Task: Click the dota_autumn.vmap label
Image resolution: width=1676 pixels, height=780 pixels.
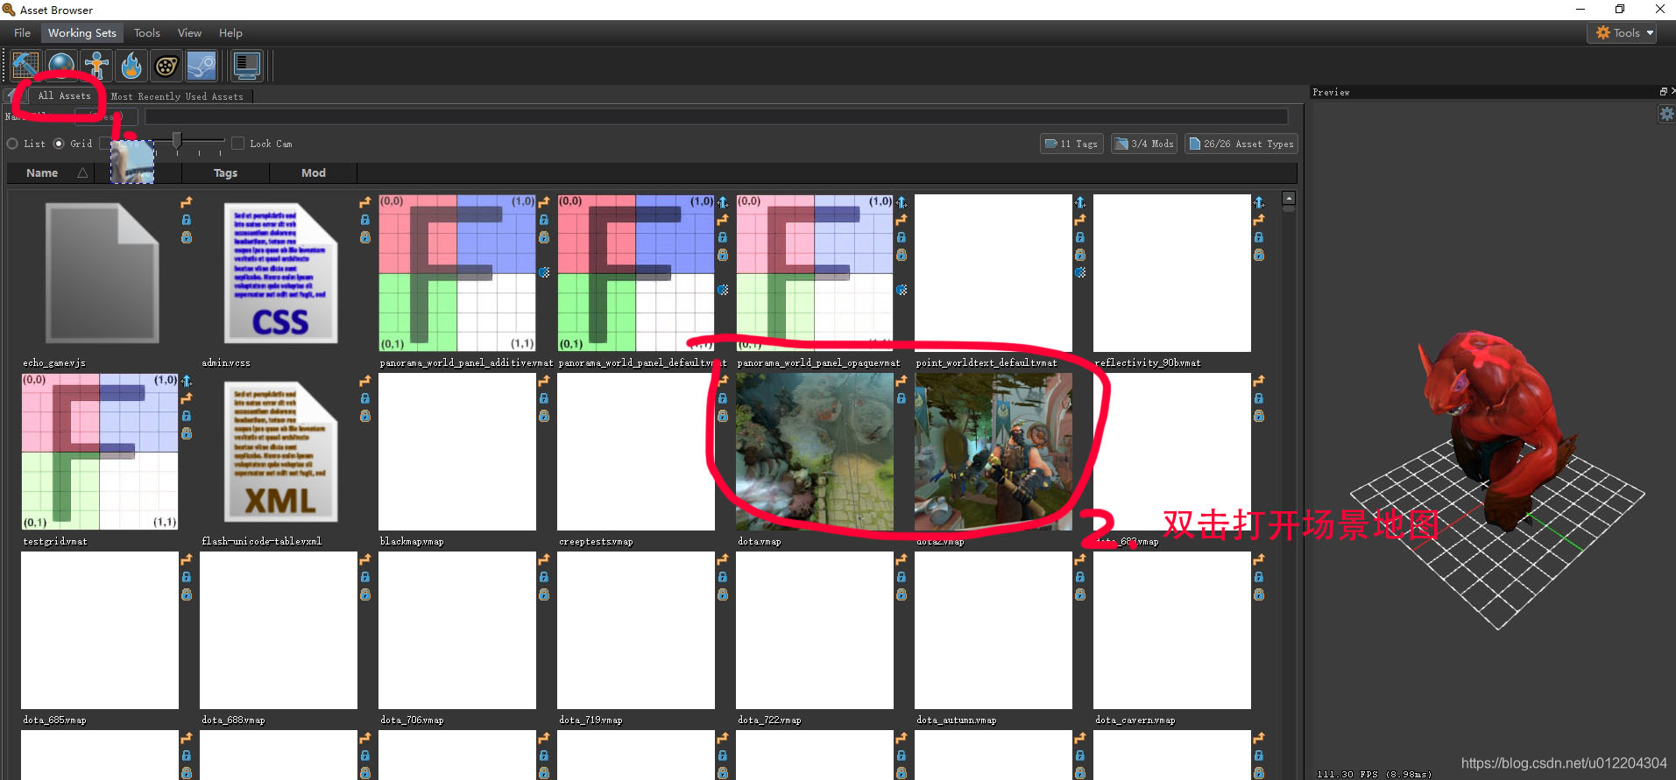Action: coord(957,720)
